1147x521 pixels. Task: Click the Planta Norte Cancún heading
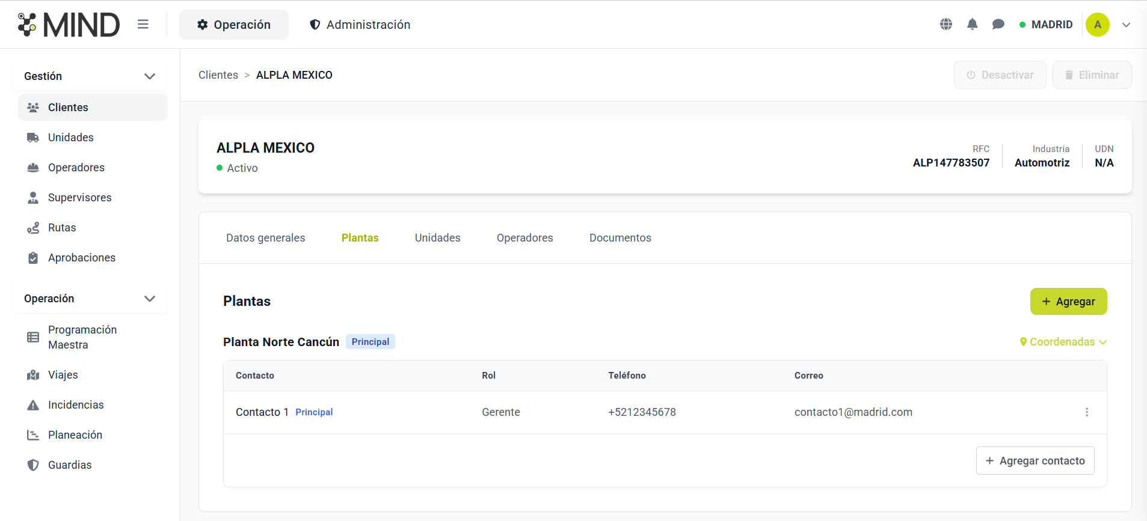pos(281,342)
